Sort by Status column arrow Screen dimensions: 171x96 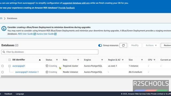(x=57, y=60)
